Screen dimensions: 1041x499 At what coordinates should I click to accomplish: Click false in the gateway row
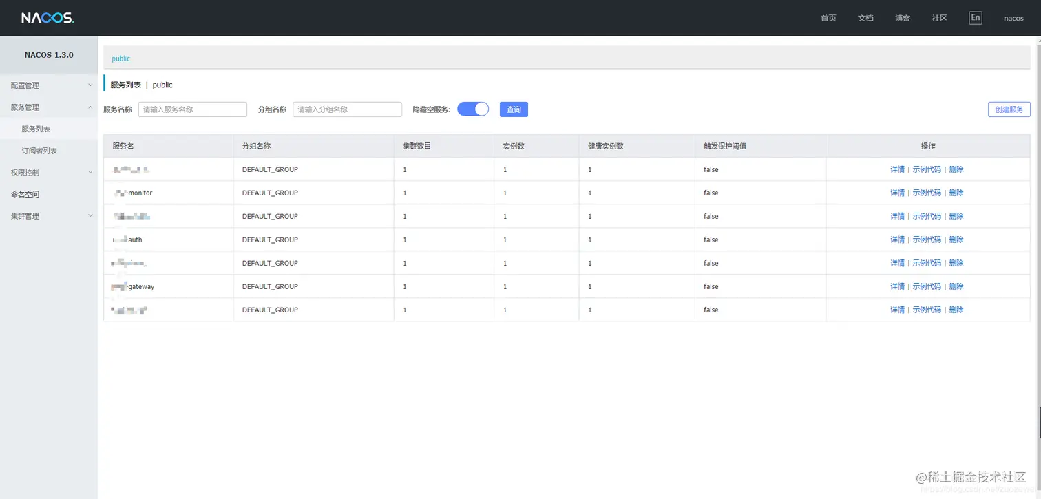[x=711, y=286]
